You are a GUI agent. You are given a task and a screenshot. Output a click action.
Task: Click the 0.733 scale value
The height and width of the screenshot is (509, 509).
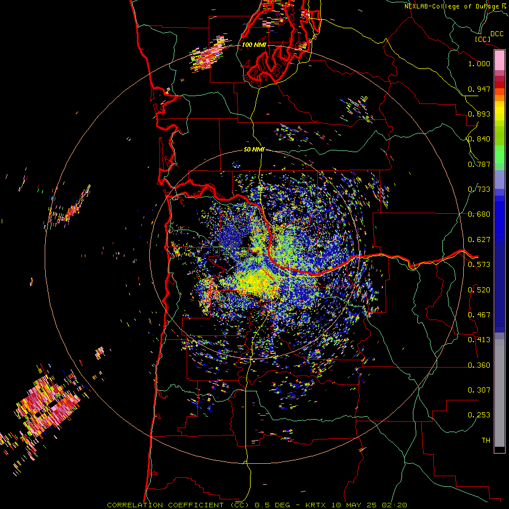coord(479,189)
